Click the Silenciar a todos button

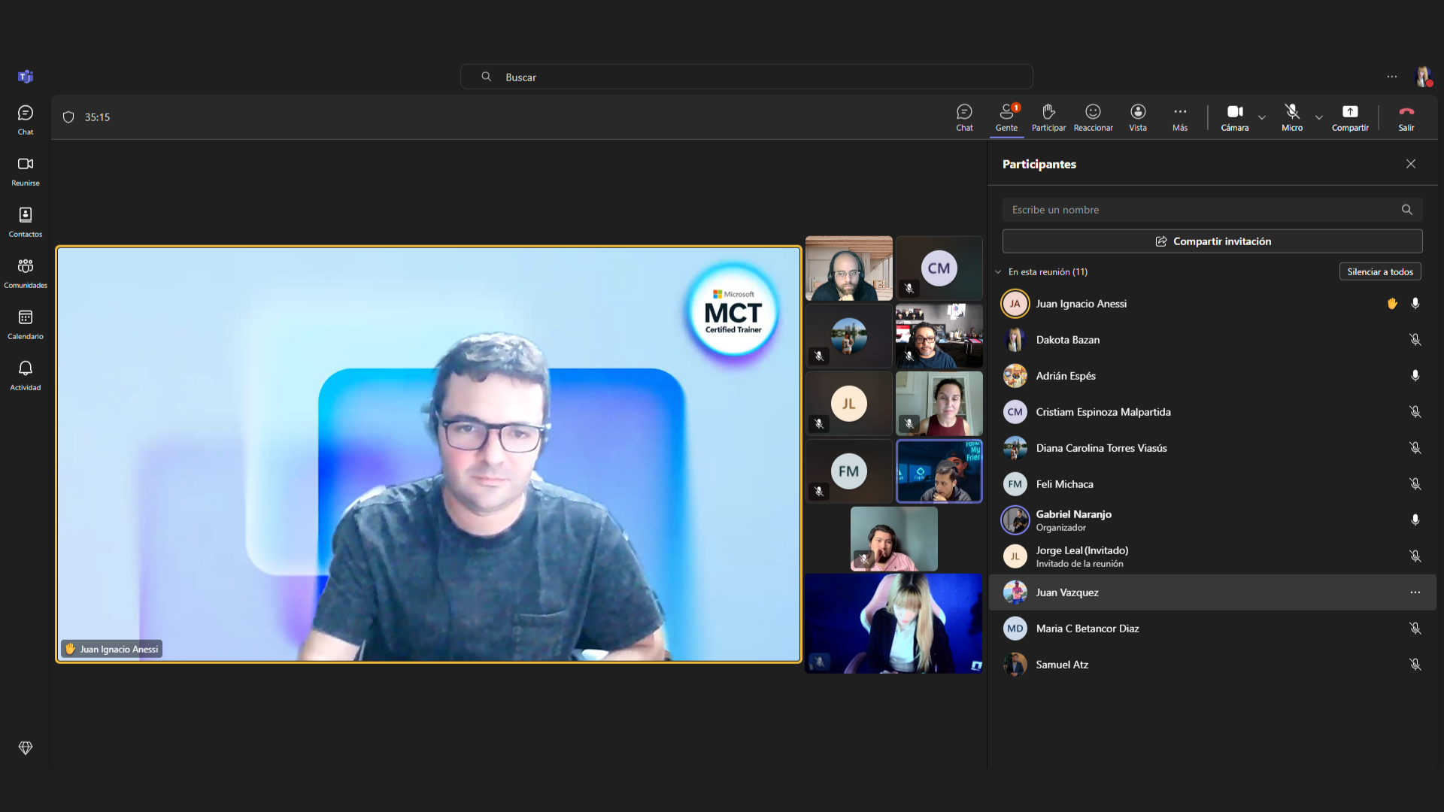1379,271
